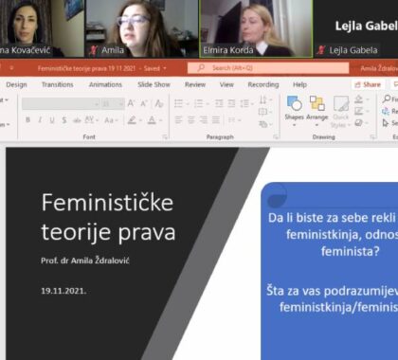
Task: Click in the Search box
Action: (x=268, y=68)
